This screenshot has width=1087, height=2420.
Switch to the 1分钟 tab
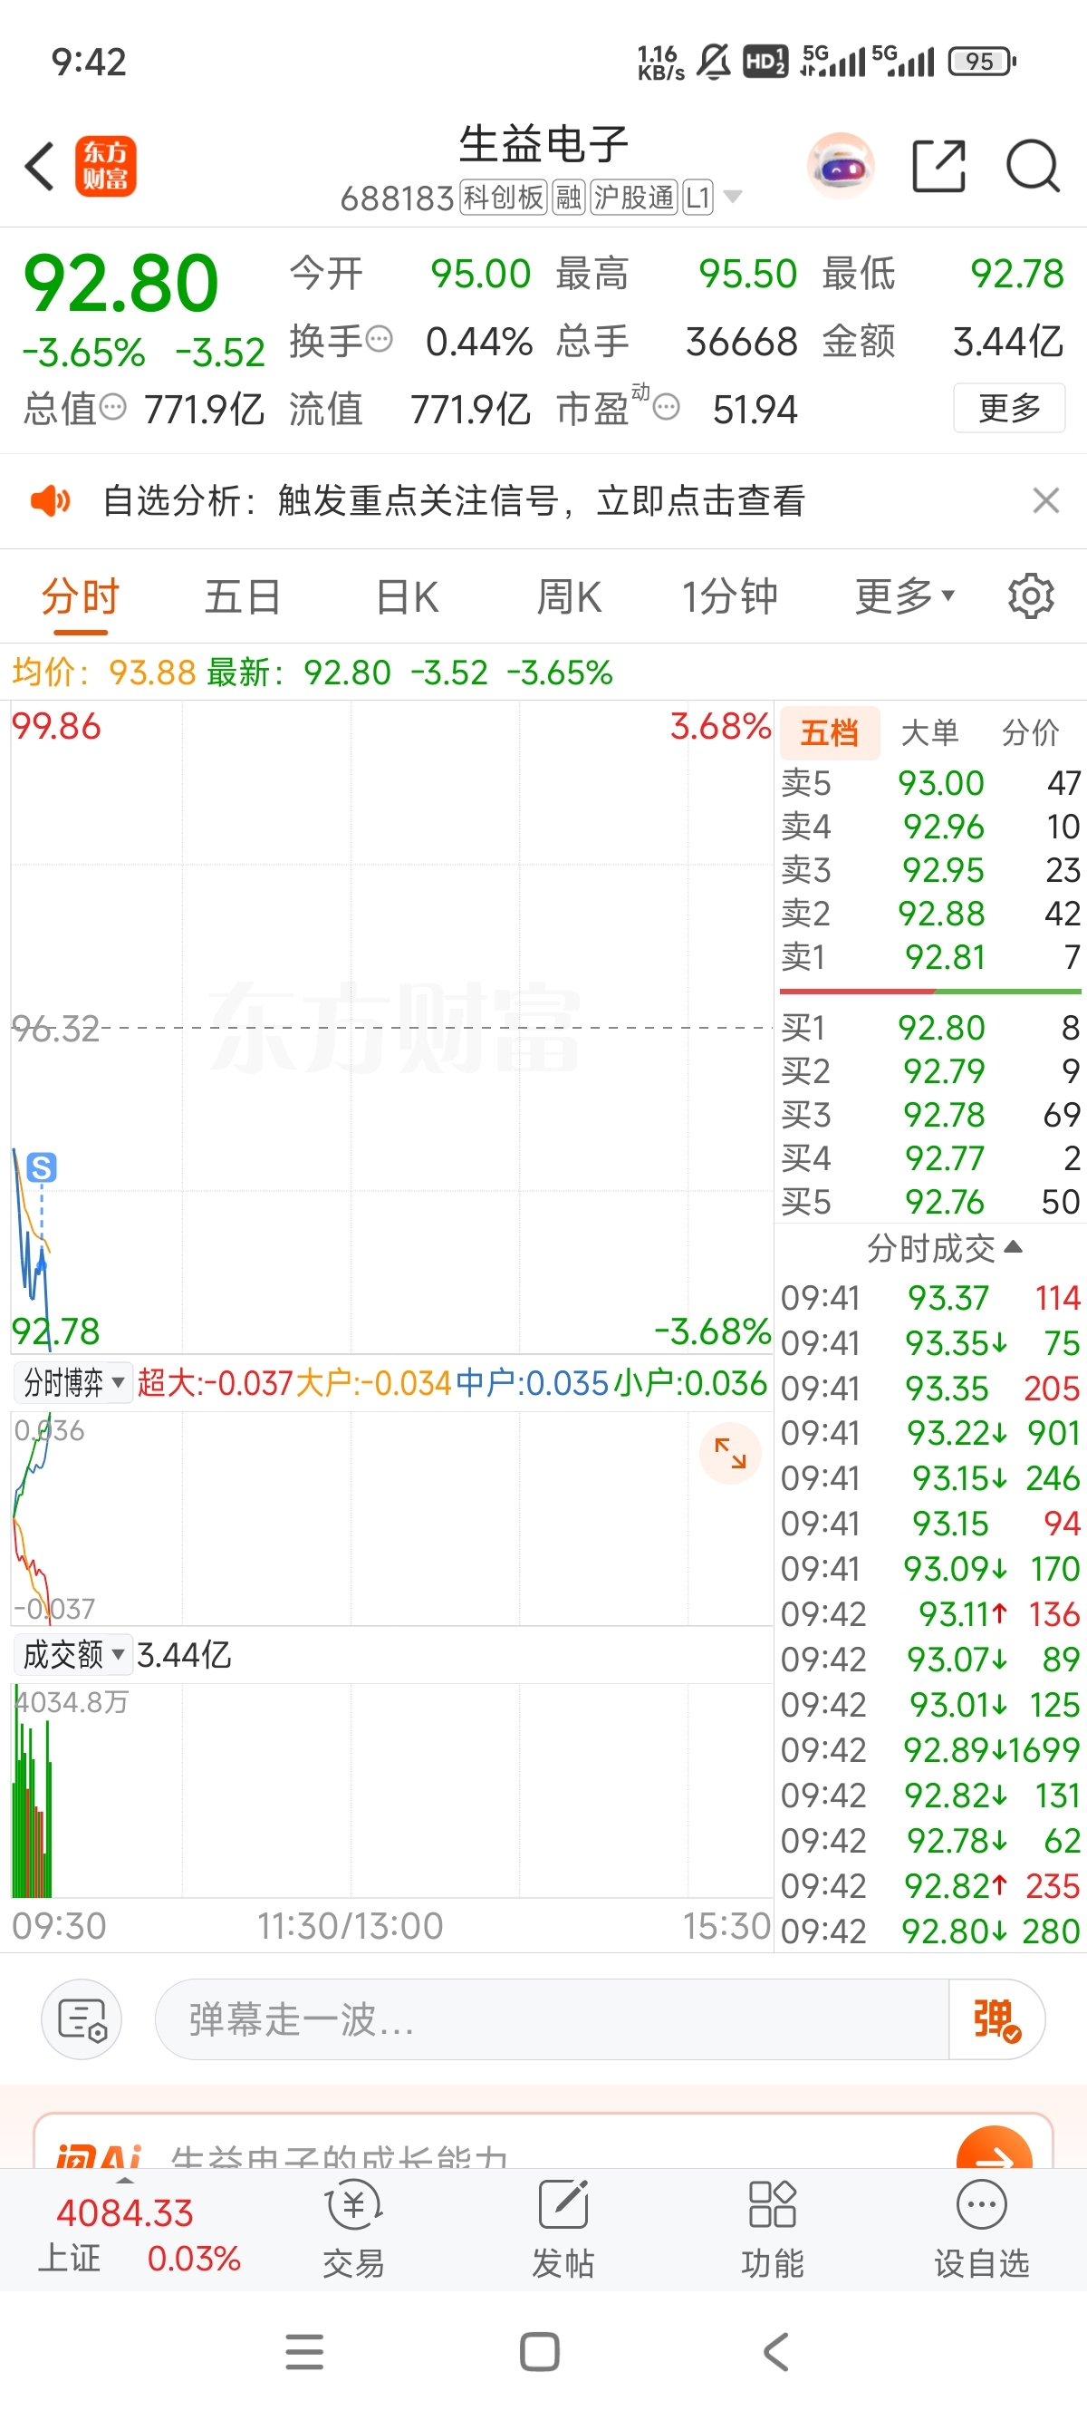tap(729, 597)
